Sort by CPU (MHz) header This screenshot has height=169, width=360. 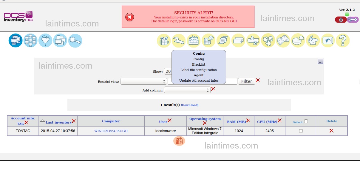pyautogui.click(x=267, y=122)
